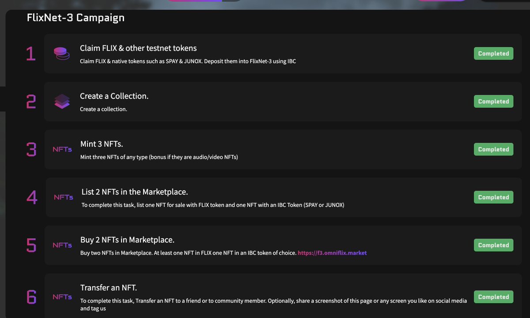Click the 'FlixNet-3 Campaign' heading
Viewport: 530px width, 318px height.
76,18
